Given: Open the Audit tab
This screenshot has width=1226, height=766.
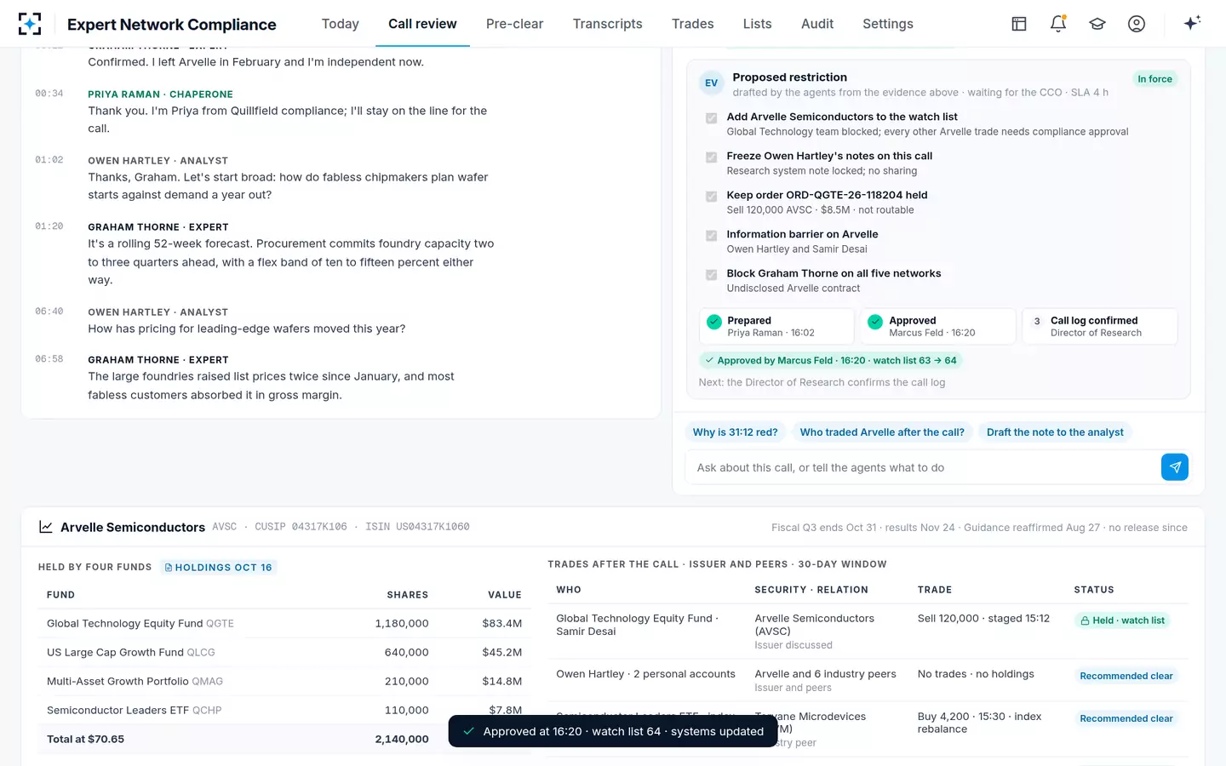Looking at the screenshot, I should [817, 24].
